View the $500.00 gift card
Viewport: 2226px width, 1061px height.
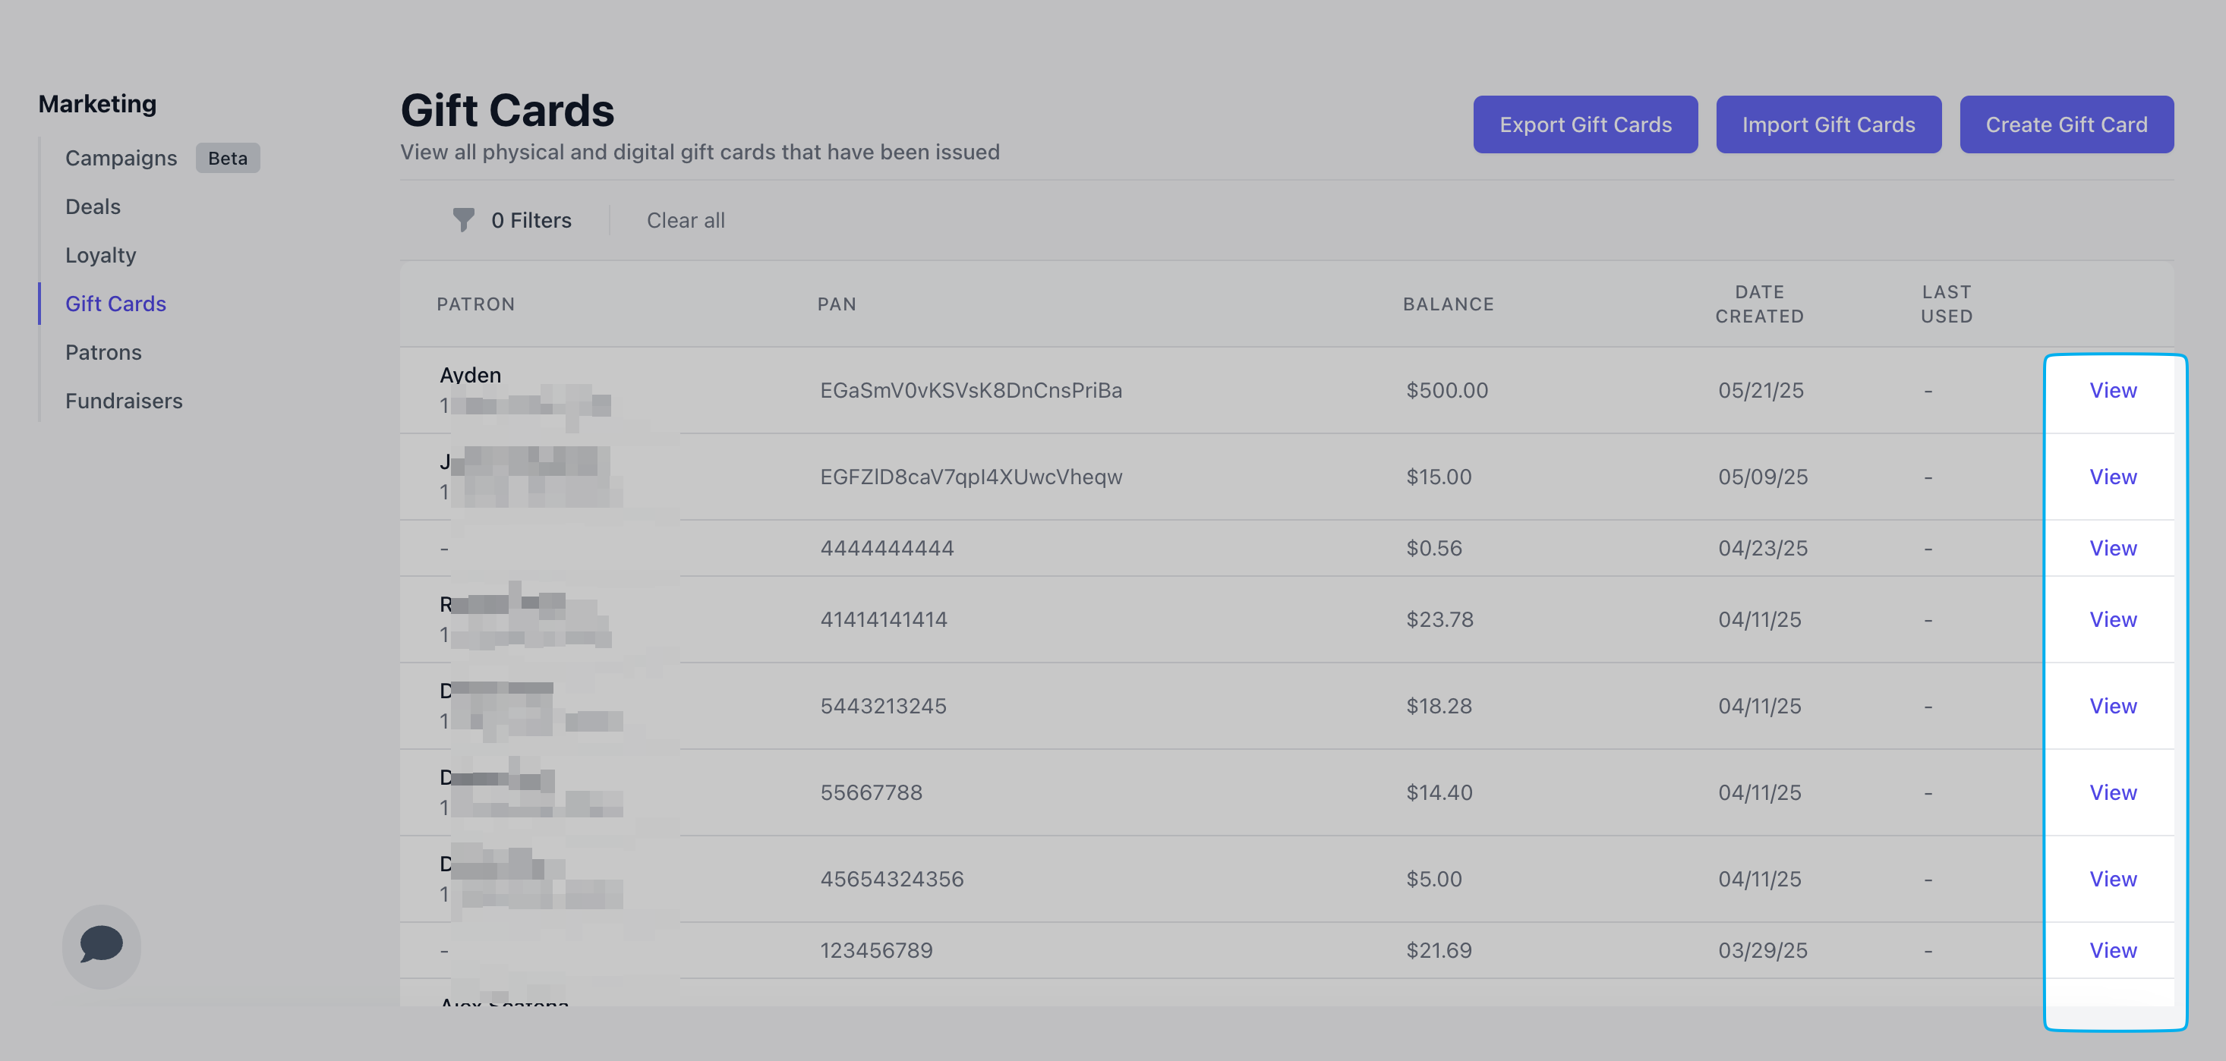pos(2112,391)
